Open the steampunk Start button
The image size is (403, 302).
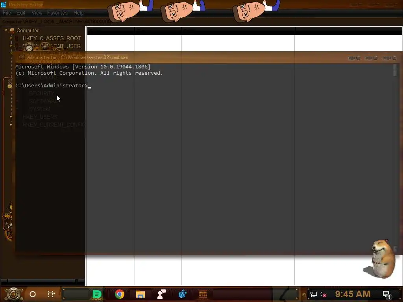pos(14,294)
